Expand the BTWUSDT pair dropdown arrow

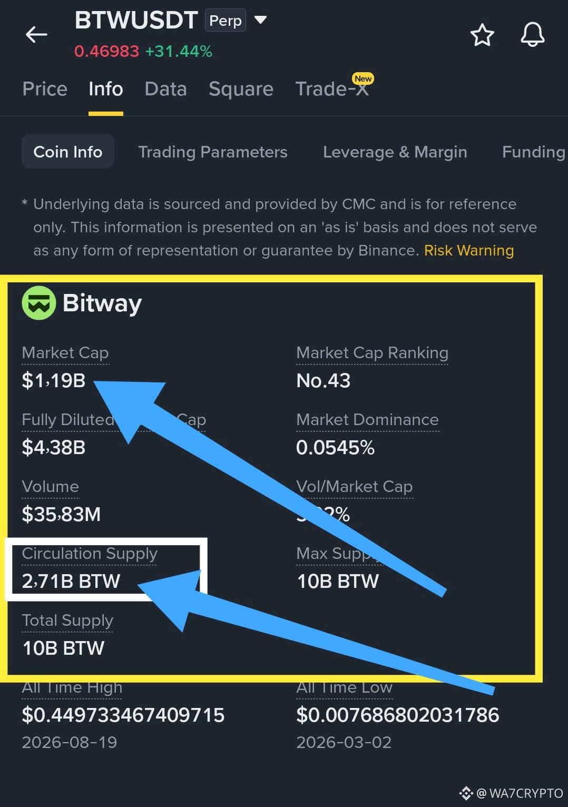[x=260, y=21]
